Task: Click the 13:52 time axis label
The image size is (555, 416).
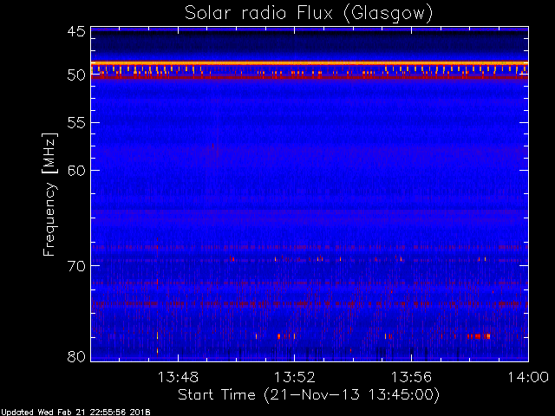Action: pyautogui.click(x=295, y=377)
